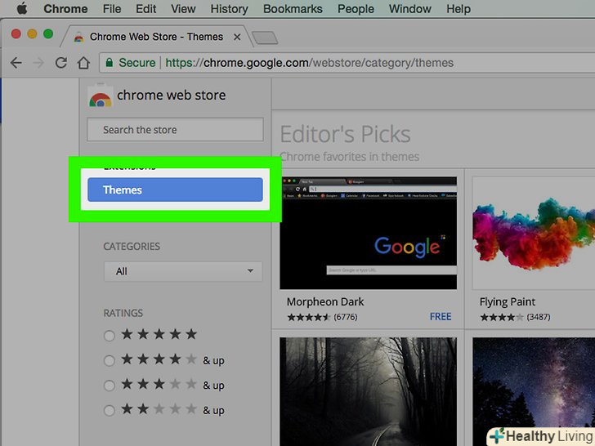This screenshot has width=595, height=446.
Task: Go back with the back arrow
Action: point(16,63)
